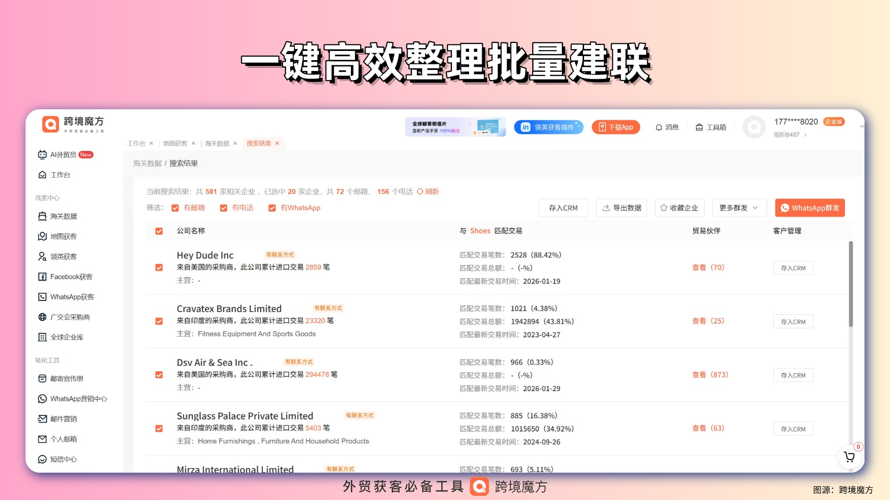
Task: Close the 搜索结果 tab
Action: pyautogui.click(x=277, y=144)
